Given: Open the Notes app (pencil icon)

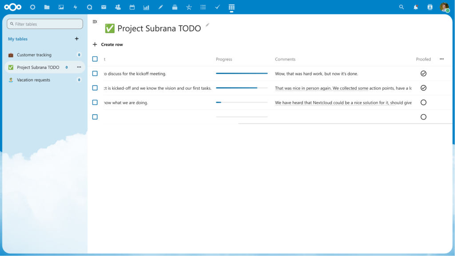Looking at the screenshot, I should click(x=160, y=7).
